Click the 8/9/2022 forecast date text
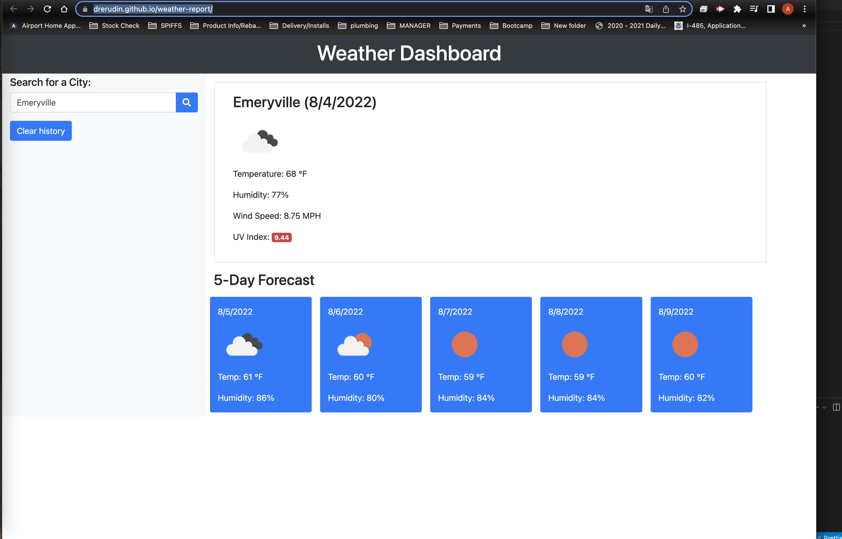Image resolution: width=842 pixels, height=539 pixels. tap(676, 312)
